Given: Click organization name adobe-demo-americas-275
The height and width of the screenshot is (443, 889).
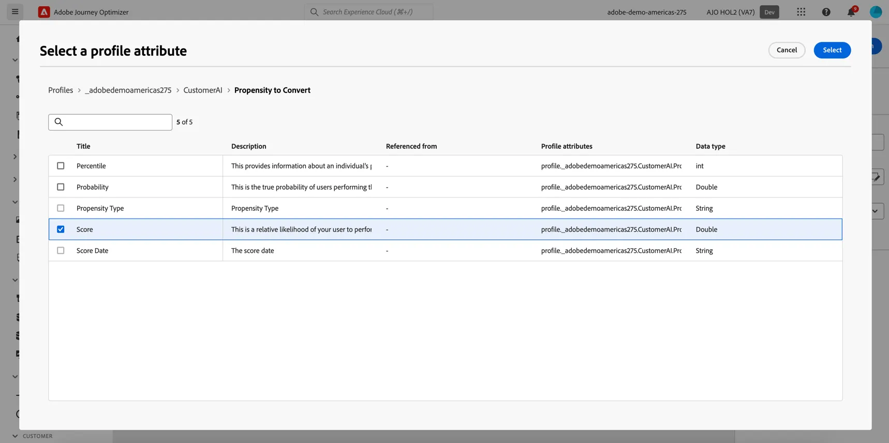Looking at the screenshot, I should [x=647, y=12].
